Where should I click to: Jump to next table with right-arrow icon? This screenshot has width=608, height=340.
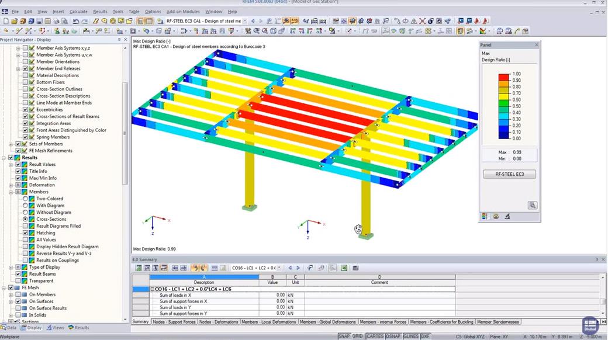pos(298,268)
